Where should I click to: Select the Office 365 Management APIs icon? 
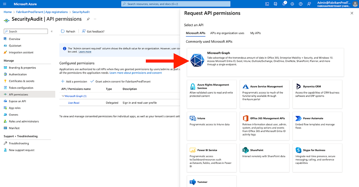point(245,118)
